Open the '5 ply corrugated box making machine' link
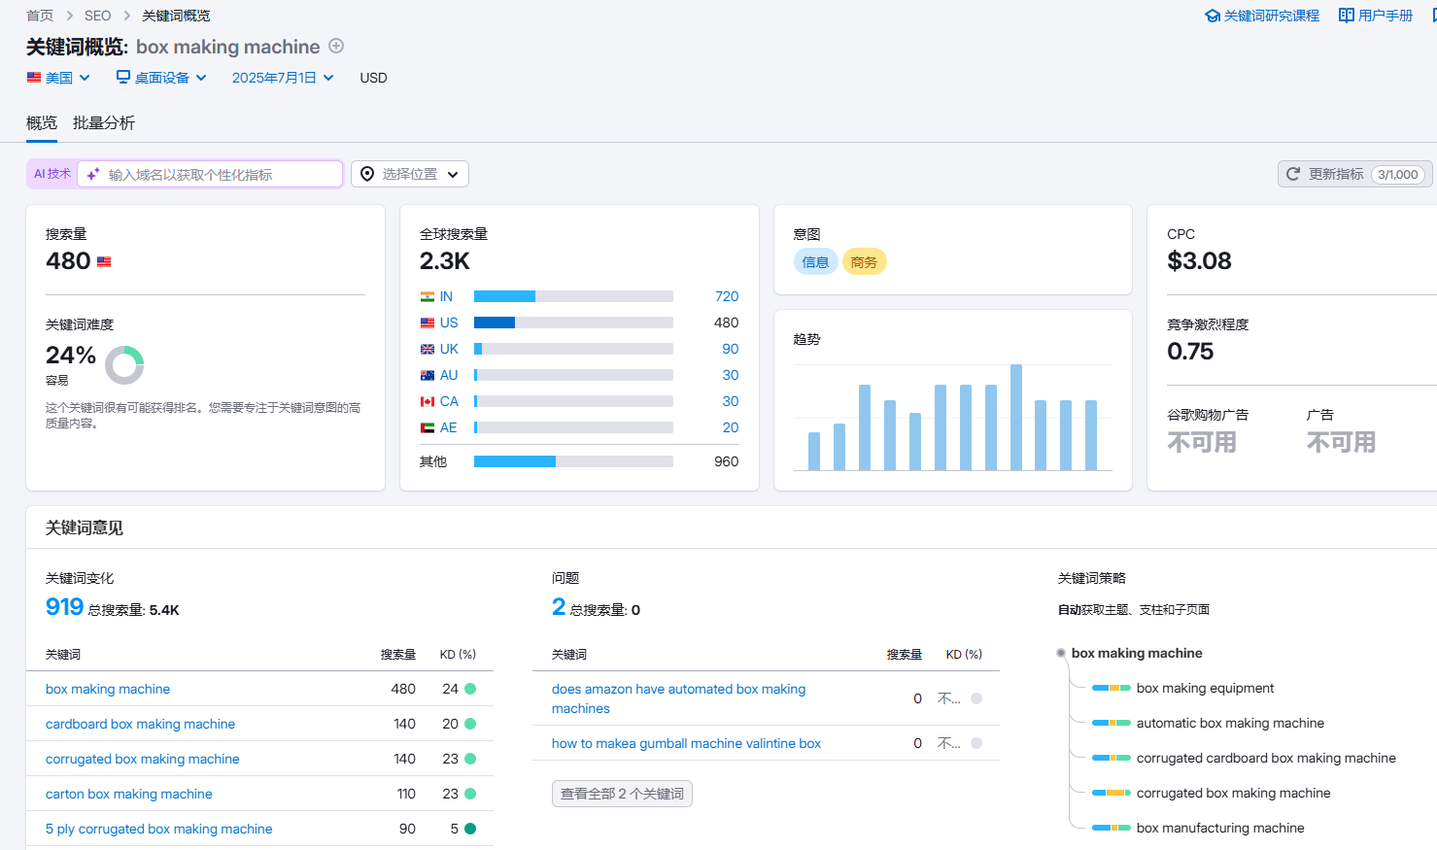The height and width of the screenshot is (850, 1437). point(158,829)
